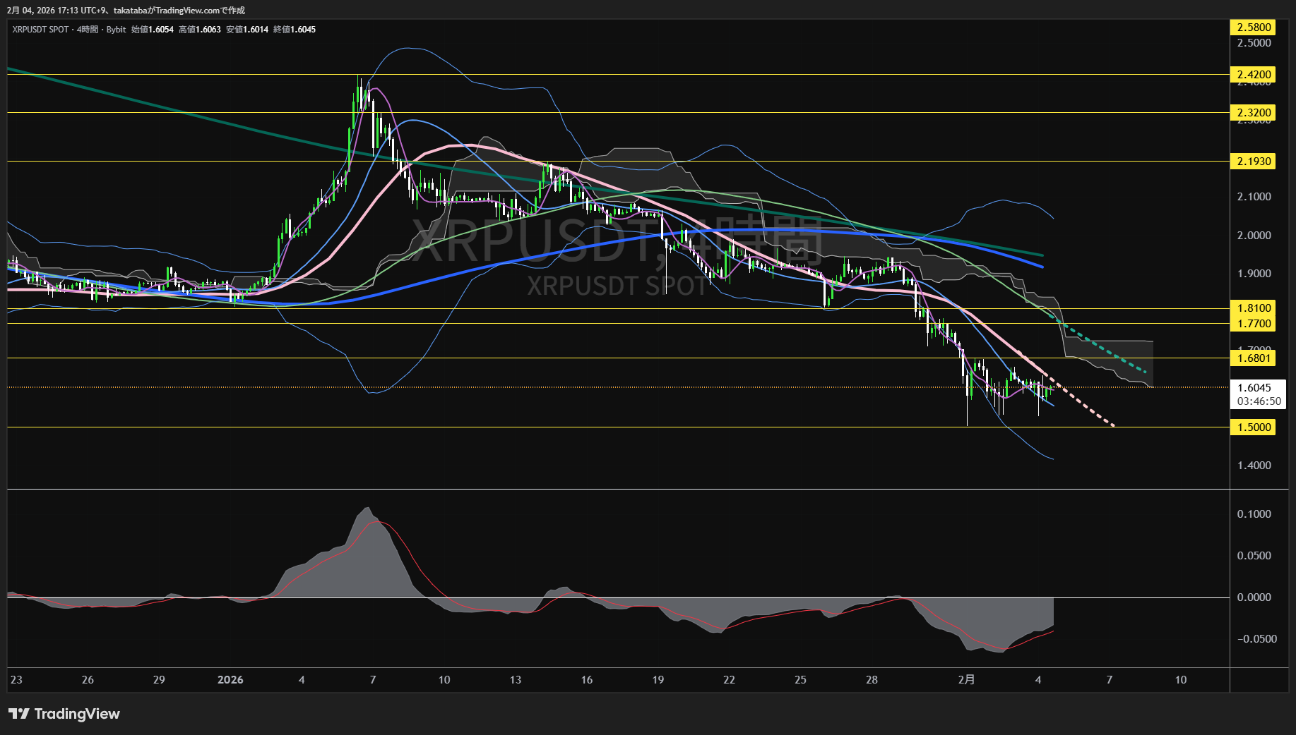The image size is (1296, 735).
Task: Click the yellow 1.5000 support label
Action: (x=1254, y=427)
